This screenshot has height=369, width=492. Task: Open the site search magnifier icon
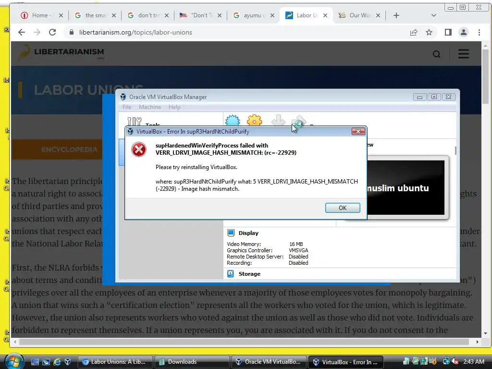[436, 54]
